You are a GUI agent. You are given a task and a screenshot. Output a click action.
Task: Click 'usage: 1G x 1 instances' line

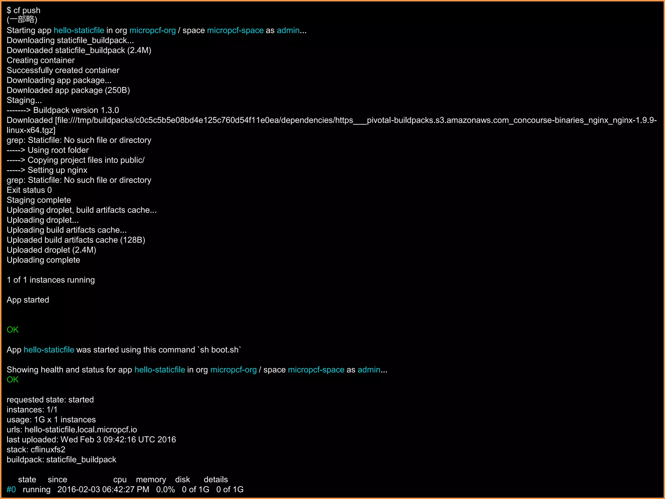(x=51, y=420)
